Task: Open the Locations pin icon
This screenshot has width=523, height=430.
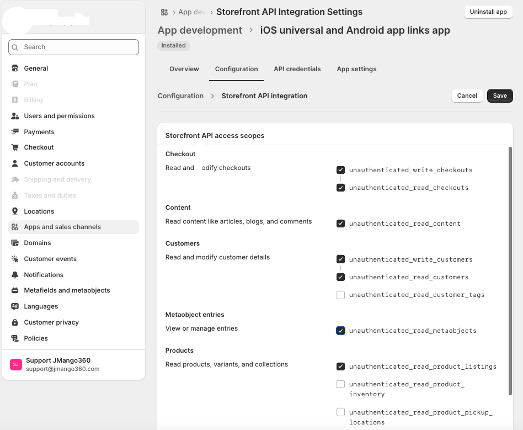Action: (14, 211)
